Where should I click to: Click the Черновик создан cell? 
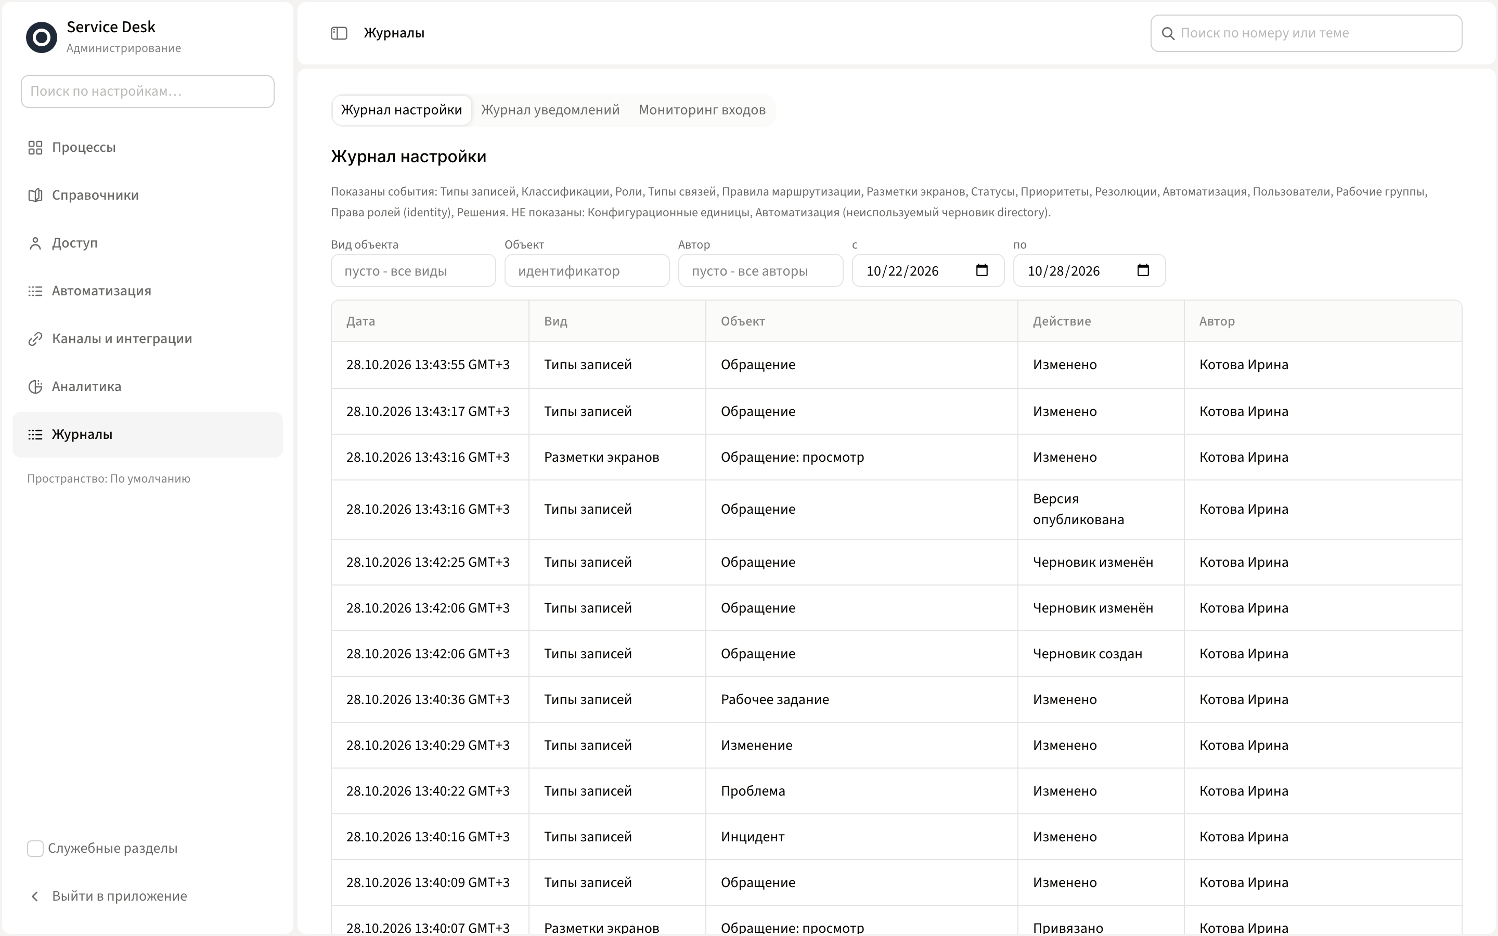(1101, 654)
